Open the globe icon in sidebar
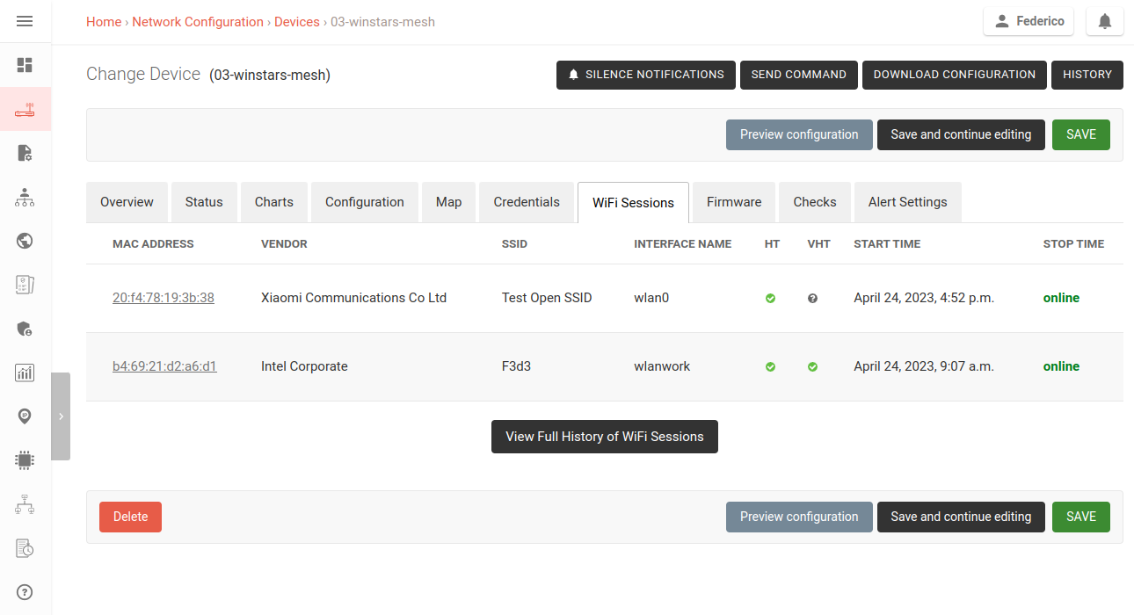 click(25, 241)
